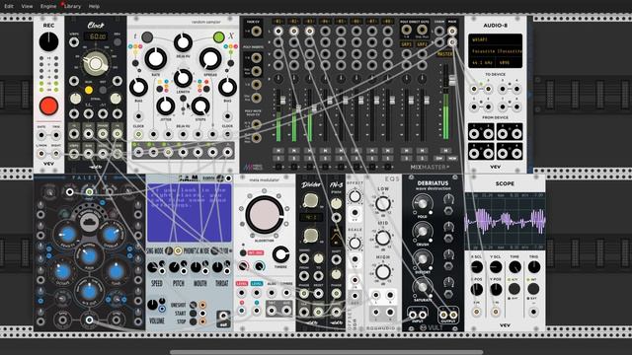Open the Engine menu
Screen dimensions: 632x355
[48, 6]
